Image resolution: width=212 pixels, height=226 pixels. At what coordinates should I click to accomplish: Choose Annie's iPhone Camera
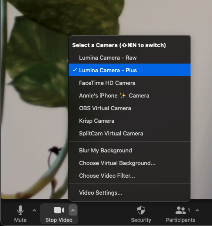[x=130, y=95]
